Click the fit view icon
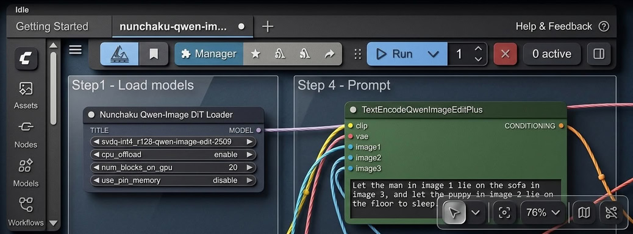Screen dimensions: 633x234 coord(504,212)
